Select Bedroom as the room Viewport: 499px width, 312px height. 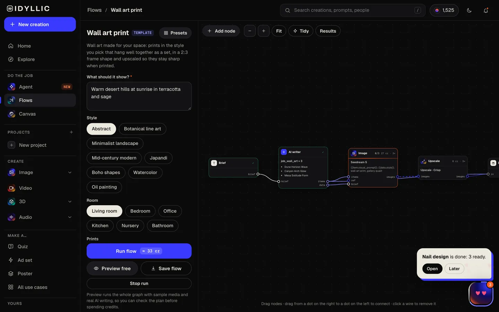[140, 211]
